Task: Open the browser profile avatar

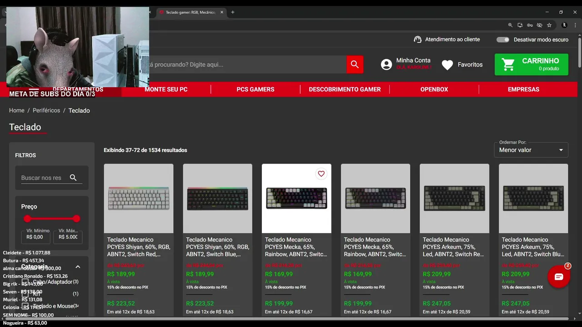Action: tap(564, 25)
